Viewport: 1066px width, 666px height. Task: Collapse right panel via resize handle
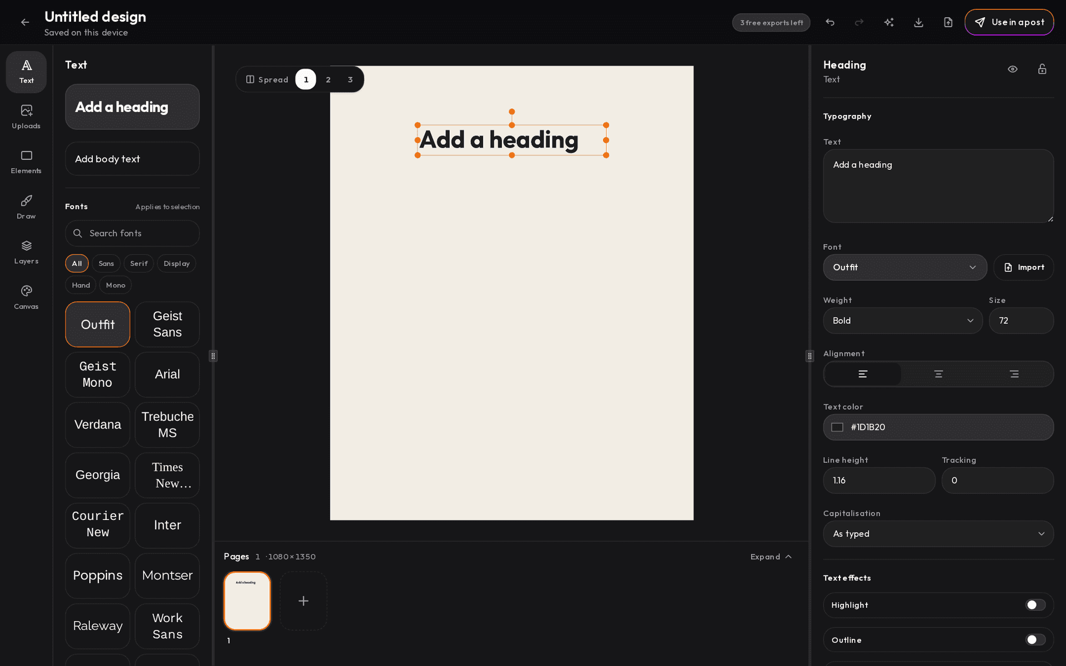(x=809, y=356)
